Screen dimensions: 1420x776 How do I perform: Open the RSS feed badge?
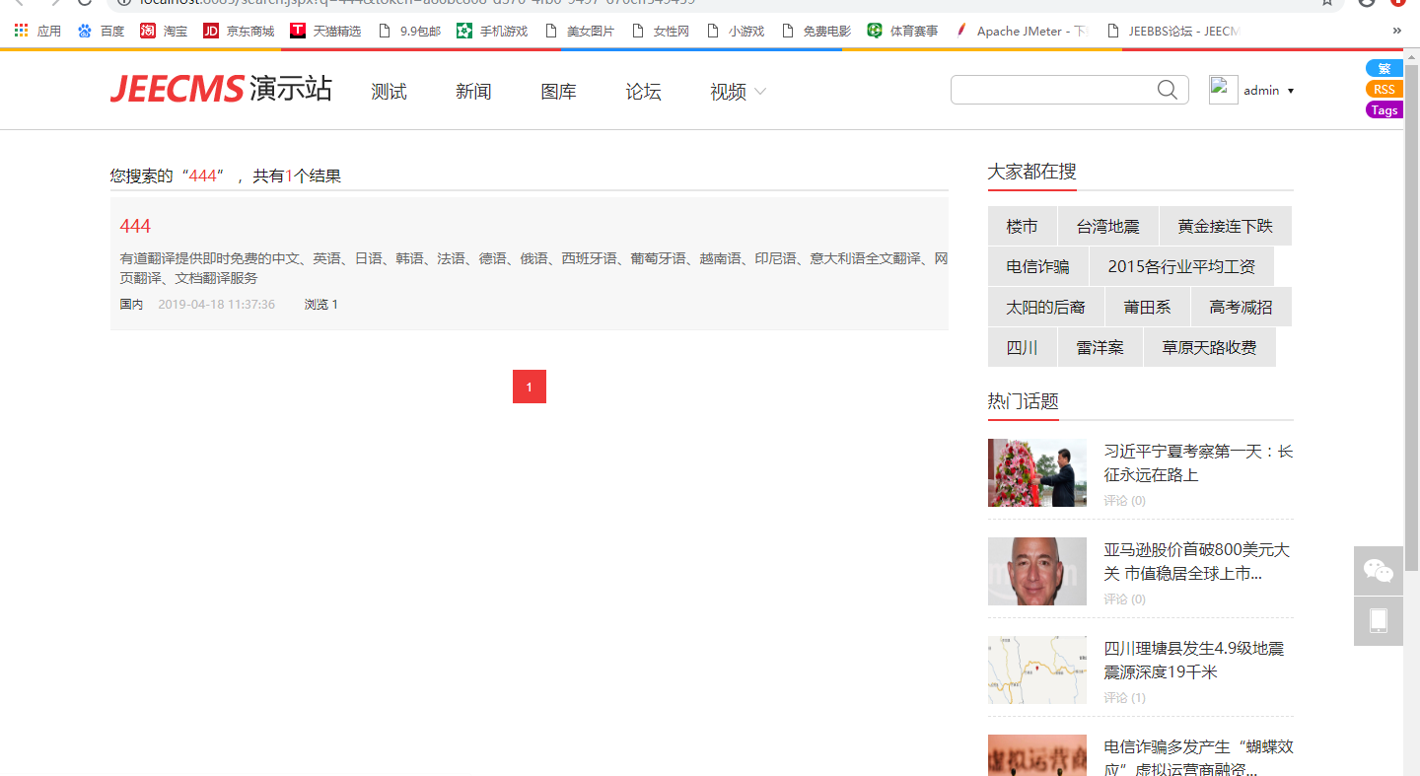(x=1384, y=89)
